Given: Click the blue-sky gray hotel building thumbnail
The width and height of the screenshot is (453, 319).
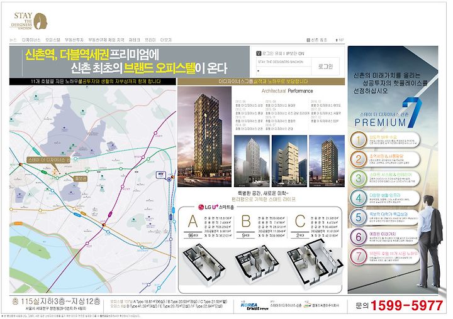Looking at the screenshot, I should [x=252, y=161].
